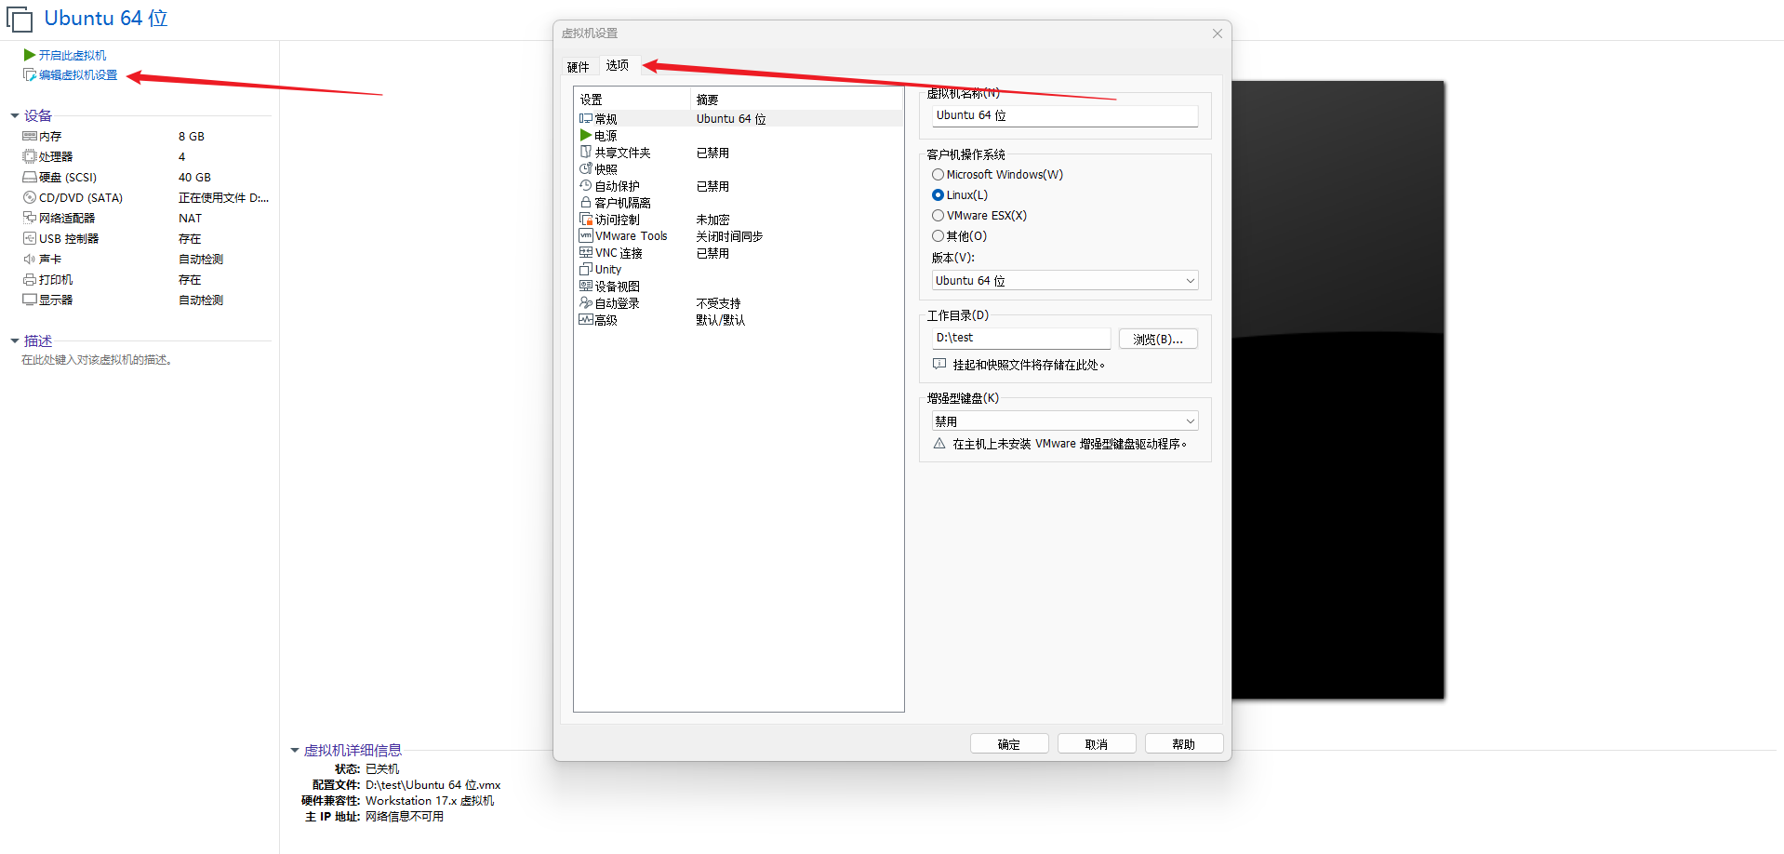
Task: Click the 设置 column header
Action: [x=632, y=100]
